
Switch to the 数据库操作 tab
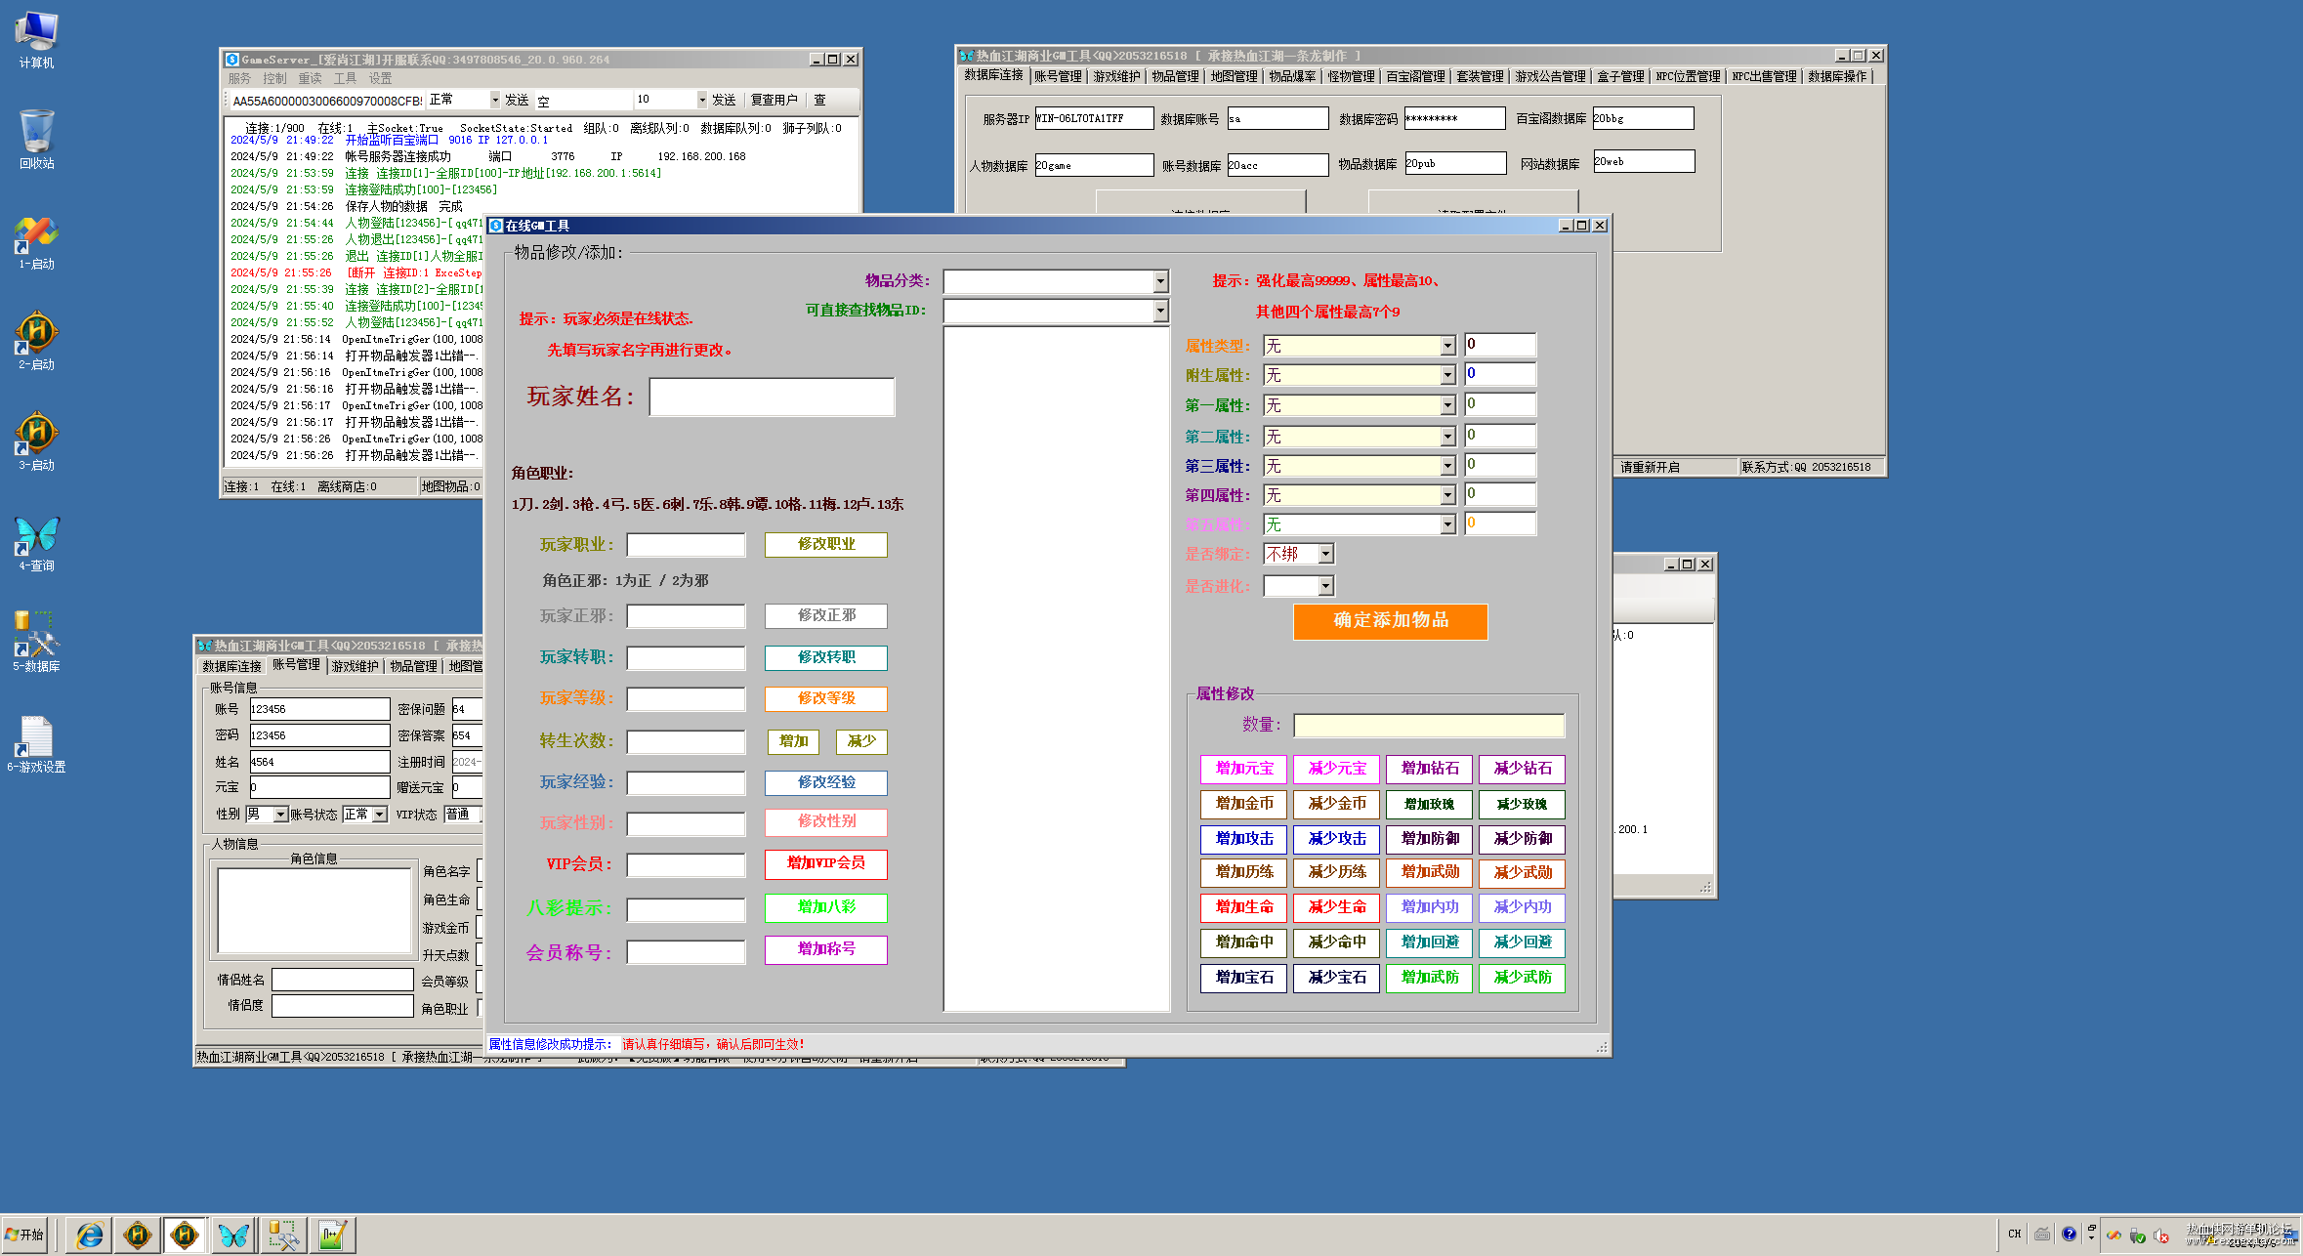click(x=1837, y=76)
